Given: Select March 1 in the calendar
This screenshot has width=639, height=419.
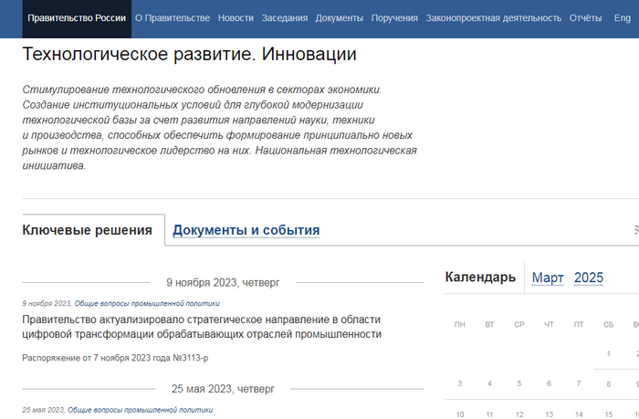Looking at the screenshot, I should [609, 354].
